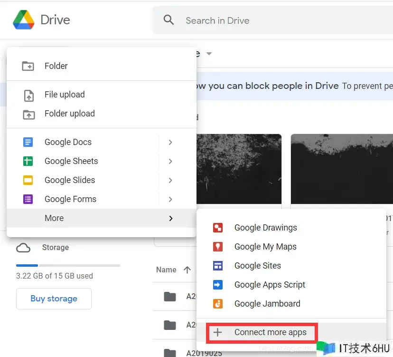Image resolution: width=393 pixels, height=357 pixels.
Task: Select Google Forms menu entry
Action: [x=102, y=199]
